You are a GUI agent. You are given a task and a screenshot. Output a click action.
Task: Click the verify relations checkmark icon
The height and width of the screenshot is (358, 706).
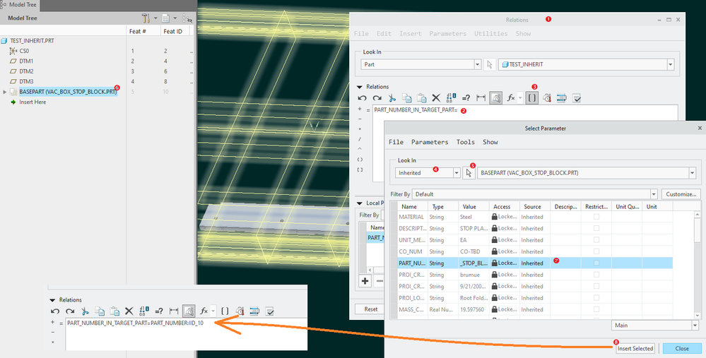pyautogui.click(x=576, y=98)
